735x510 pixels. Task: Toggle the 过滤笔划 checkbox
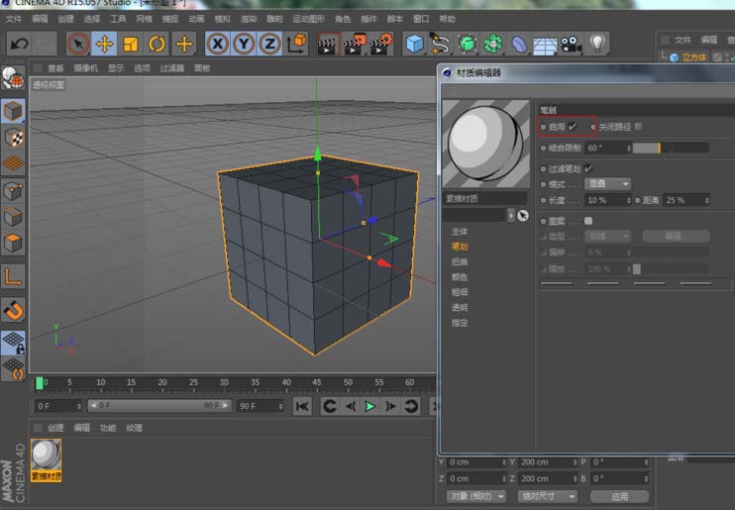coord(588,168)
